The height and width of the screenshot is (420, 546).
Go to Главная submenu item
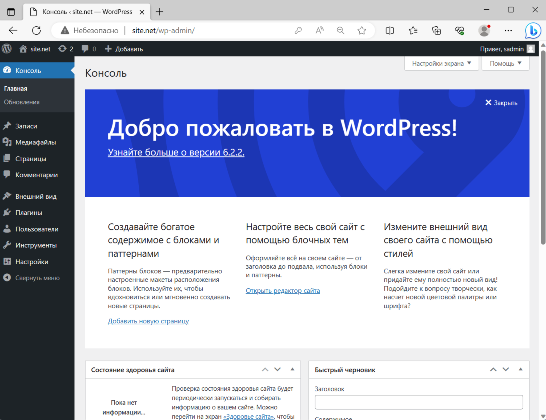pyautogui.click(x=15, y=89)
